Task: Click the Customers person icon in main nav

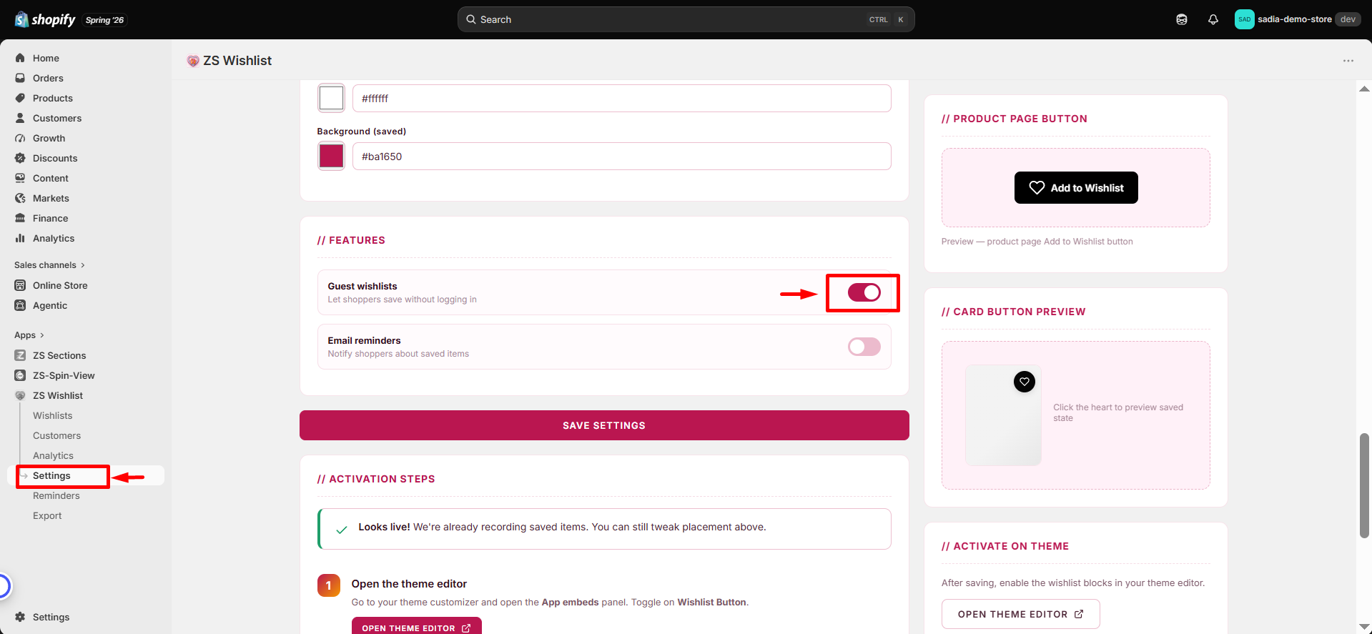Action: (20, 118)
